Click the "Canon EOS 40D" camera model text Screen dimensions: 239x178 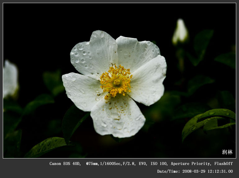[x=65, y=163]
